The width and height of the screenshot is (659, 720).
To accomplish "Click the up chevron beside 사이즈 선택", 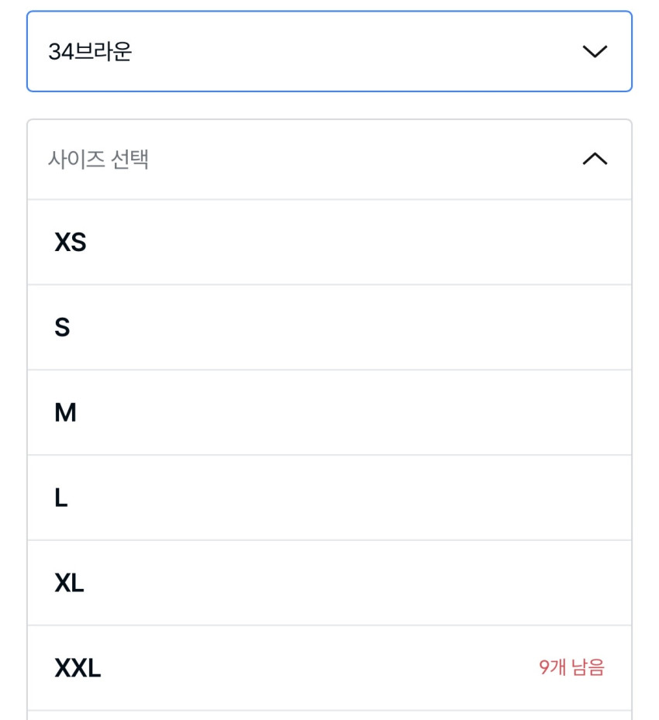I will coord(595,160).
